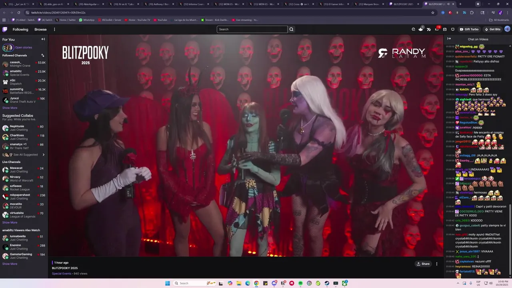Image resolution: width=512 pixels, height=288 pixels.
Task: Click the Get Bits button
Action: pos(492,29)
